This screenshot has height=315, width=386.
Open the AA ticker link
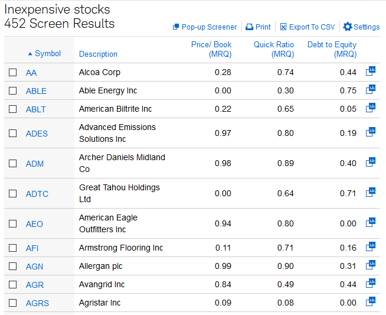click(31, 73)
